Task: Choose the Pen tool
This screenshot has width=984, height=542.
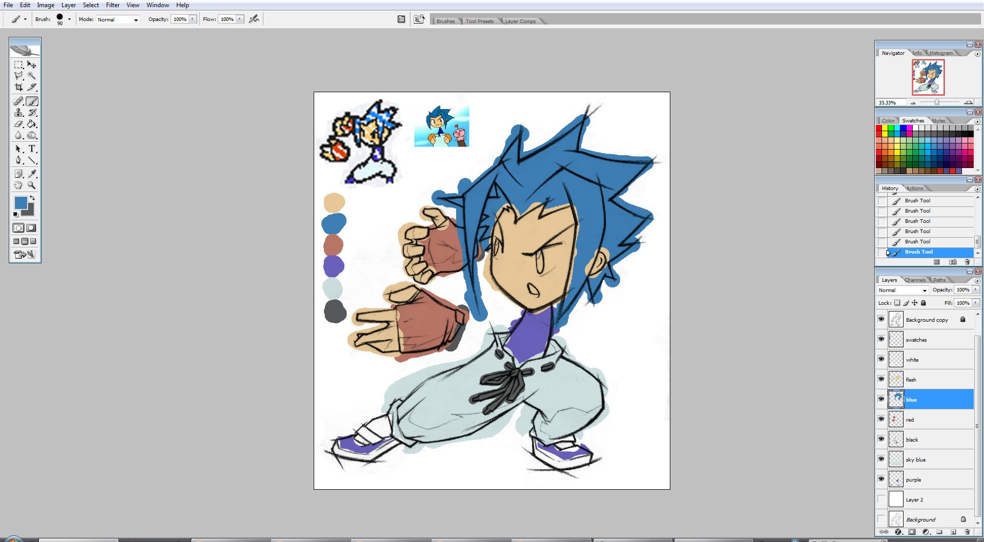Action: (x=18, y=160)
